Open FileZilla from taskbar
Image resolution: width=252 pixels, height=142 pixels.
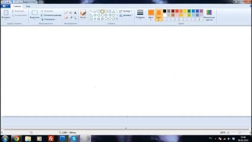click(x=51, y=138)
